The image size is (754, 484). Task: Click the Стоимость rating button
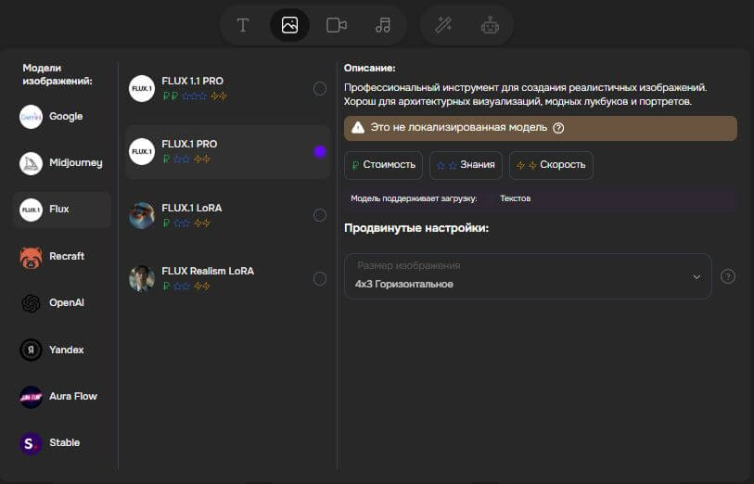point(383,165)
